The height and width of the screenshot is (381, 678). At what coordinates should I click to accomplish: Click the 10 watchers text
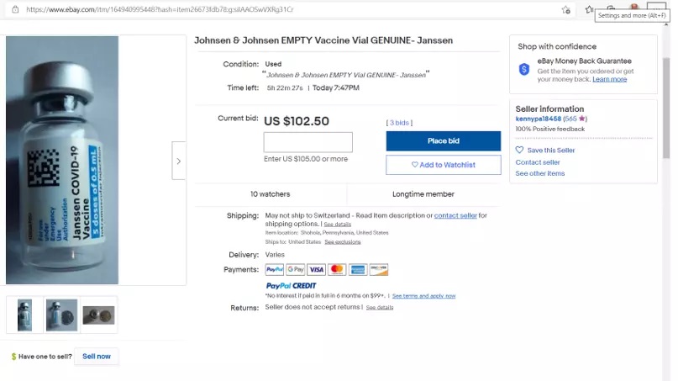pyautogui.click(x=271, y=194)
